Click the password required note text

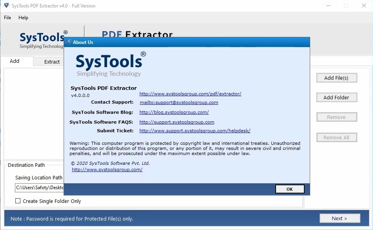(72, 219)
